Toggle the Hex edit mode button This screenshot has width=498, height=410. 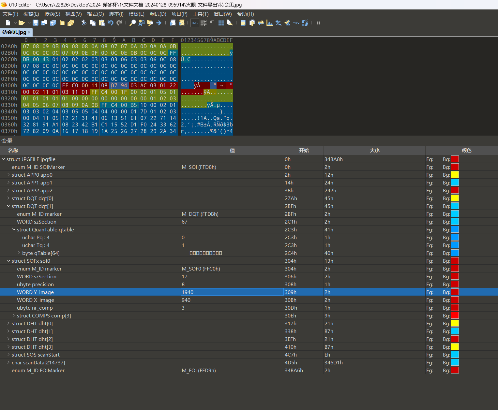[x=195, y=23]
